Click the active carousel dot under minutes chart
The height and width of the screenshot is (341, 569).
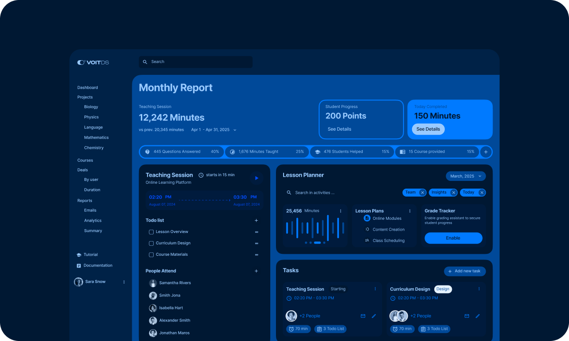(318, 242)
